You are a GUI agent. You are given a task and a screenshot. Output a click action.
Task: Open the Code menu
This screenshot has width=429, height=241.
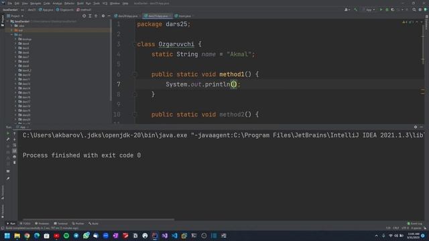pyautogui.click(x=47, y=3)
